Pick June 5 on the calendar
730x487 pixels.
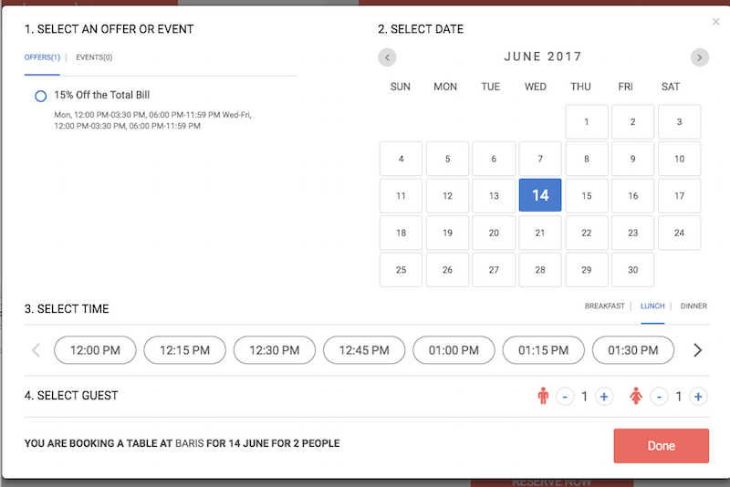[x=447, y=159]
